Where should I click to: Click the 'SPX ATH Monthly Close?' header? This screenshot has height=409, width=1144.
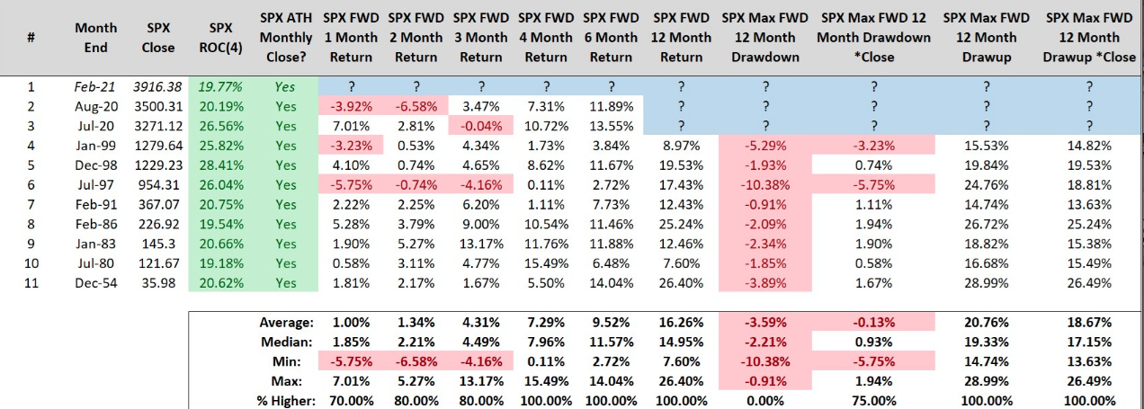(x=286, y=38)
